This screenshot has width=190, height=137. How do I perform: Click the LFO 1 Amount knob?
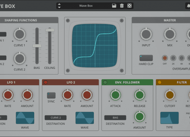[27, 95]
